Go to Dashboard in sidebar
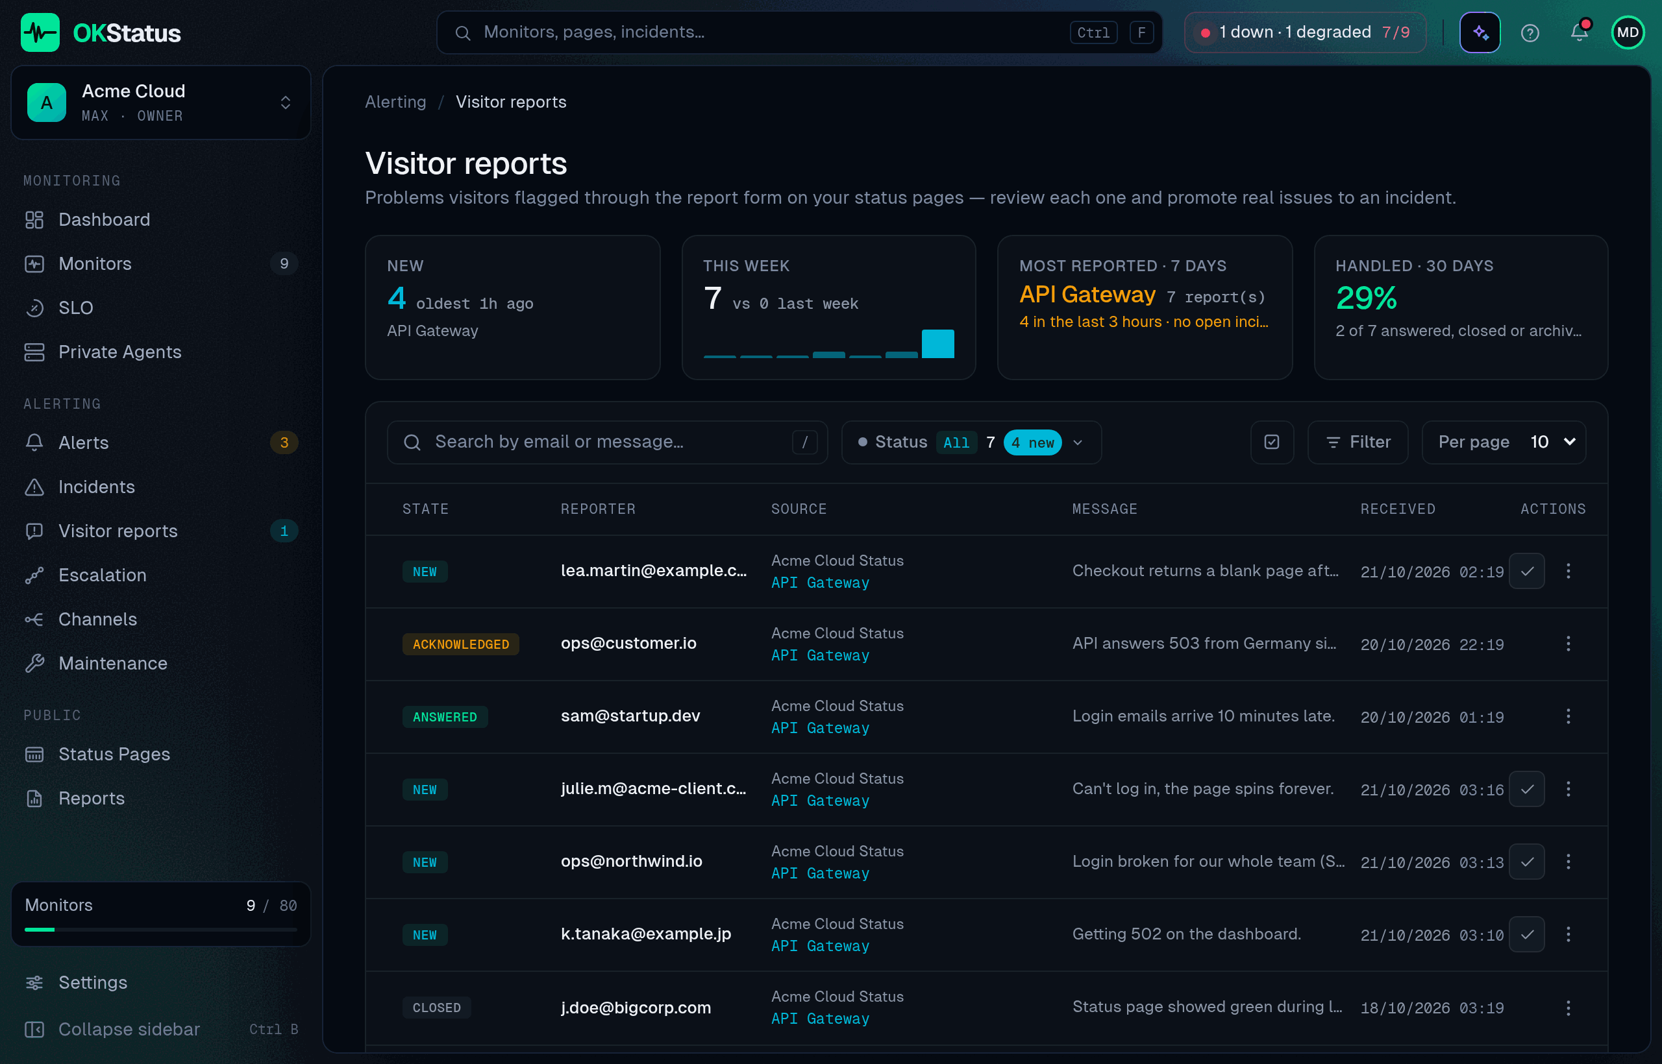This screenshot has height=1064, width=1662. 161,220
